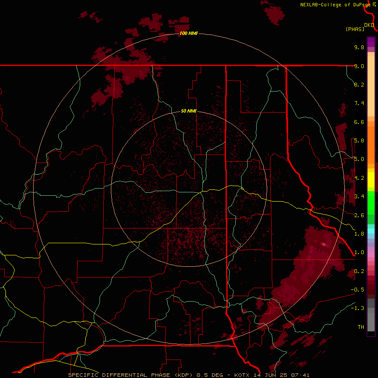Pick the yellow band of the color bar
Viewport: 378px width, 378px height.
pos(371,180)
